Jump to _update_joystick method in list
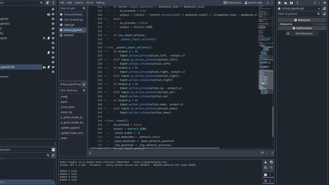The image size is (329, 185). tap(70, 128)
